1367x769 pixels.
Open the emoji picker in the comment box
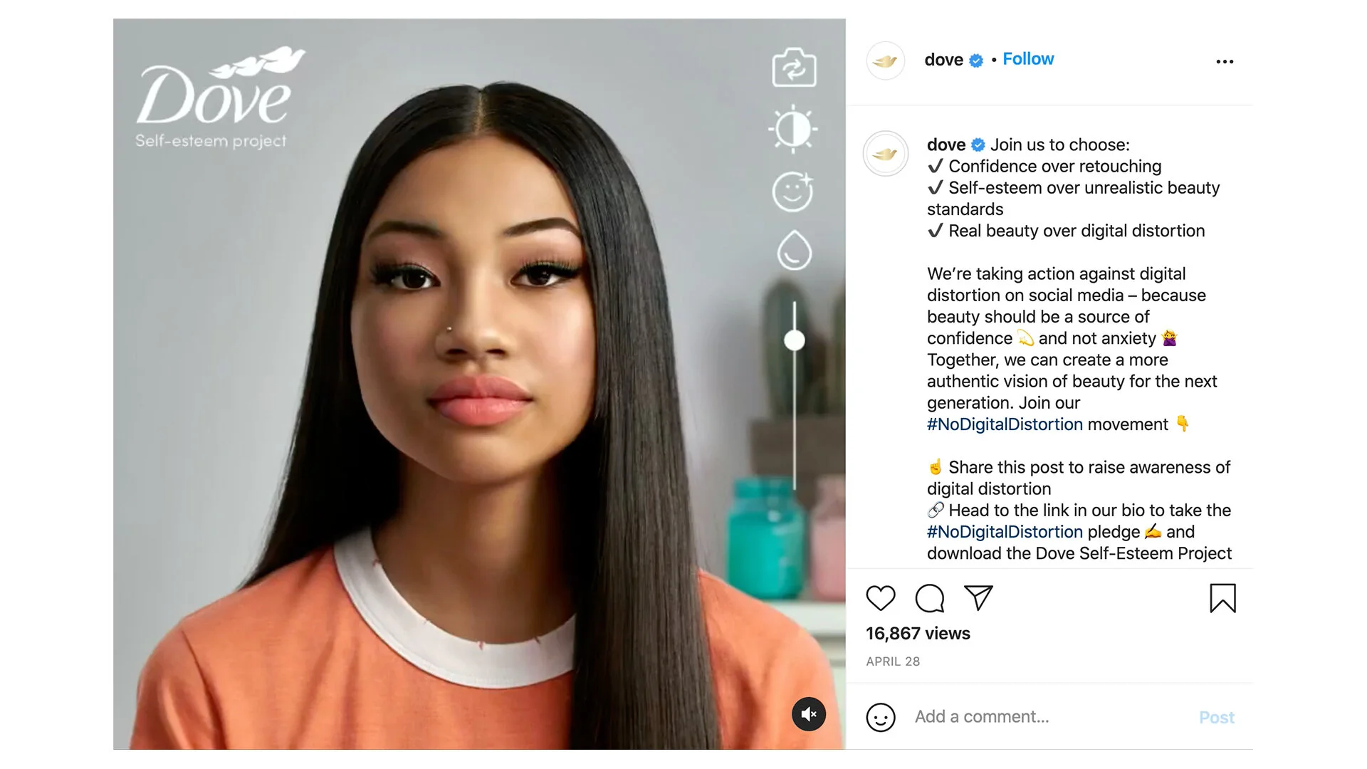coord(881,718)
